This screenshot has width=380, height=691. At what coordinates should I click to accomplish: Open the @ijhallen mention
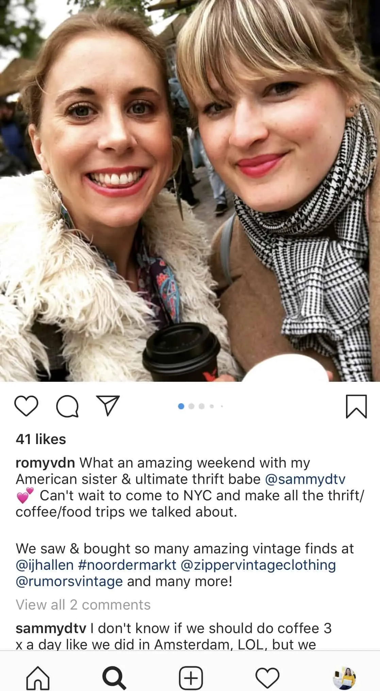click(45, 565)
